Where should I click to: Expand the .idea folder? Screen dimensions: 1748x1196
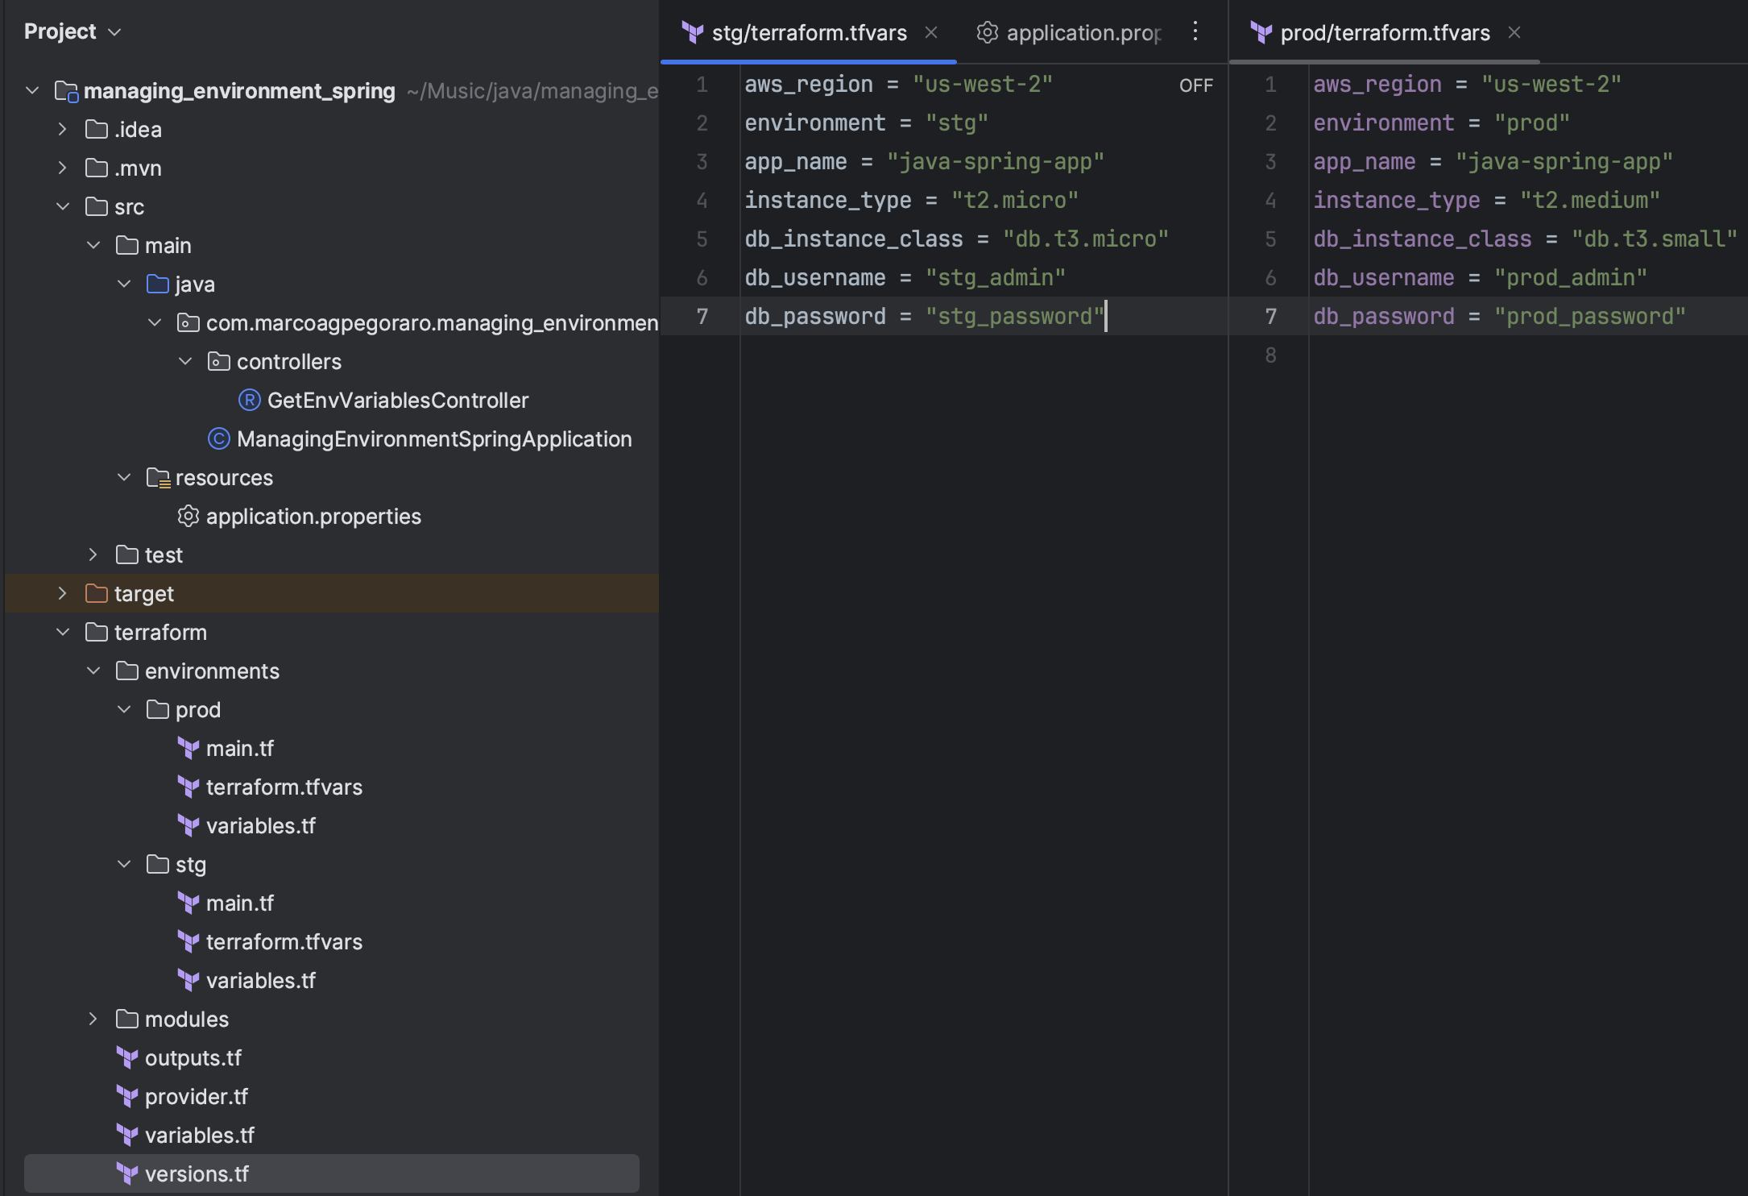click(x=63, y=129)
